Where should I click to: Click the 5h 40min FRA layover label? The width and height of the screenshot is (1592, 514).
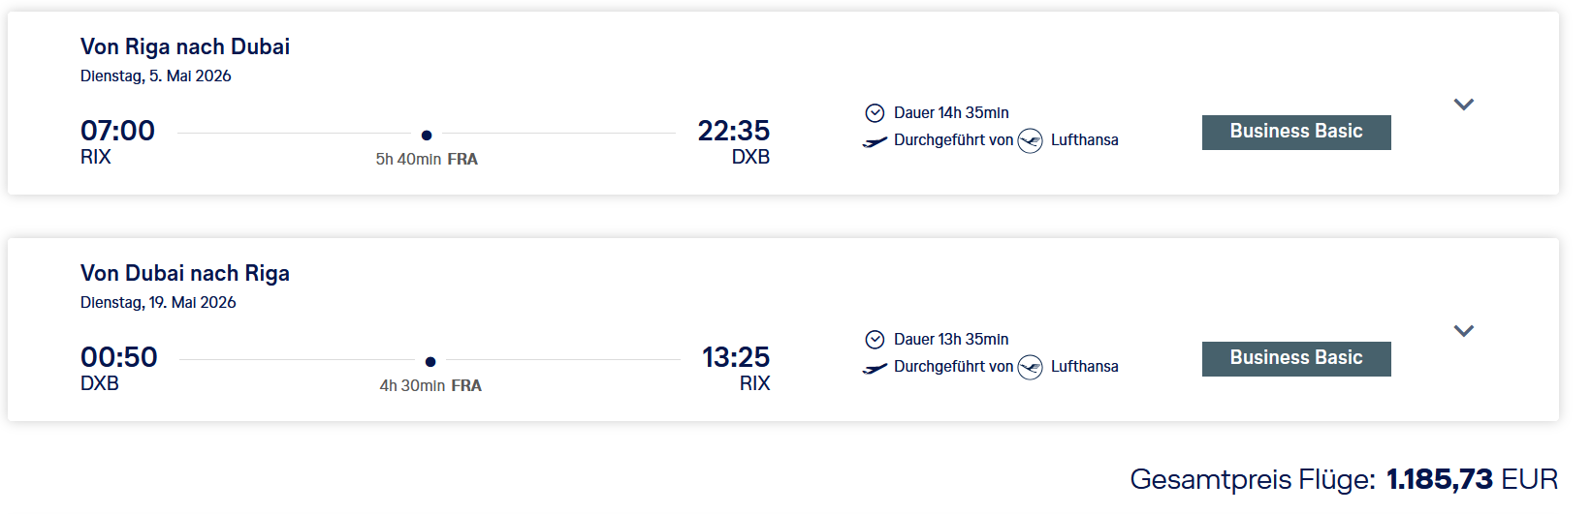(x=427, y=160)
